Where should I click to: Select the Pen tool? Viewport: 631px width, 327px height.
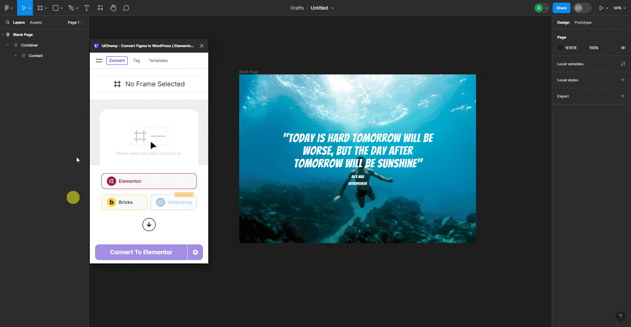(71, 8)
